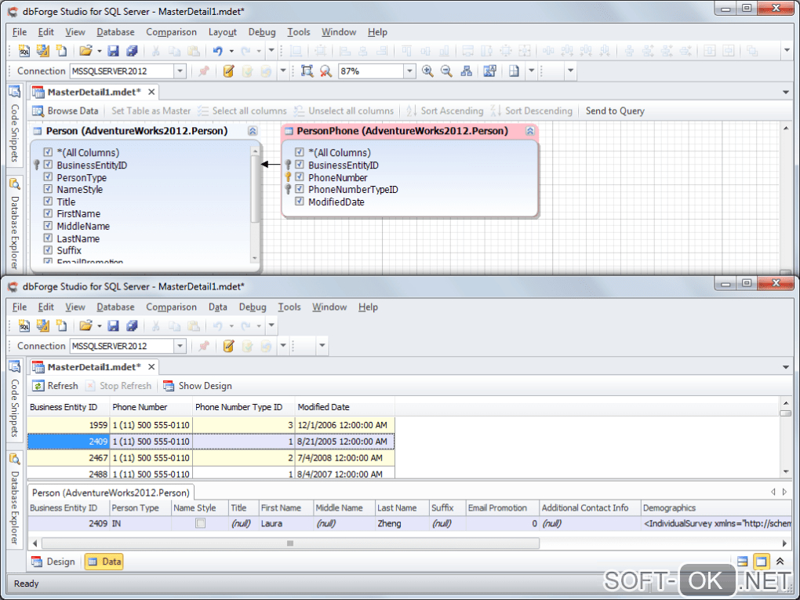The width and height of the screenshot is (800, 600).
Task: Open tab list dropdown arrow in top window
Action: pyautogui.click(x=786, y=93)
